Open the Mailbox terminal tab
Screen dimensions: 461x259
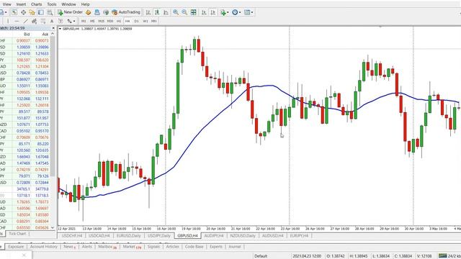[107, 247]
